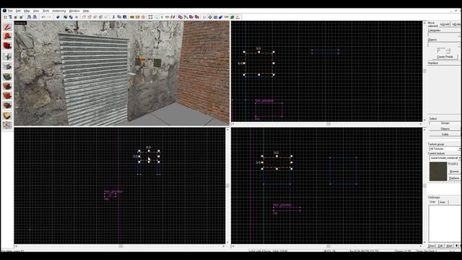
Task: Click horizontal scrollbar of bottom-left viewport
Action: pyautogui.click(x=120, y=246)
